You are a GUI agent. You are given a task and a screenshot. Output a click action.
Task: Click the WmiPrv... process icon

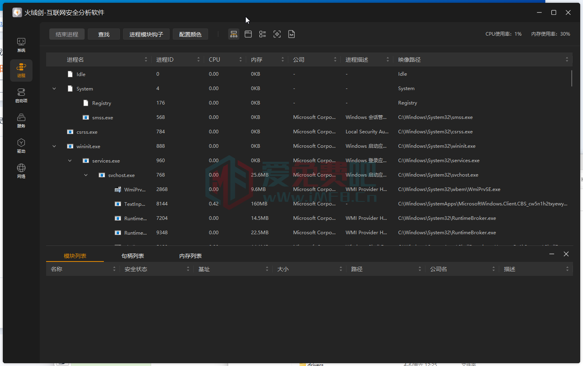(118, 189)
